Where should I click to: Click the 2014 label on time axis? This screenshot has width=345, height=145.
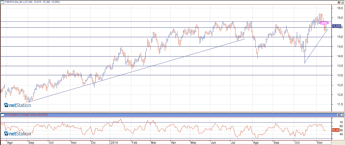[x=114, y=142]
